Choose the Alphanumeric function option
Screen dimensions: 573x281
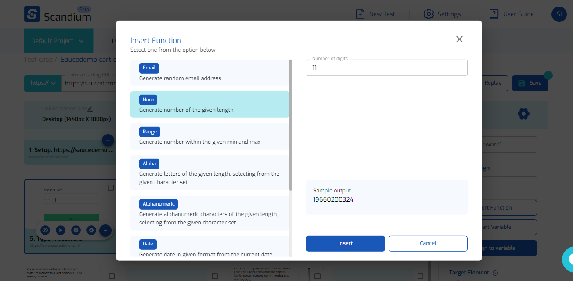209,213
